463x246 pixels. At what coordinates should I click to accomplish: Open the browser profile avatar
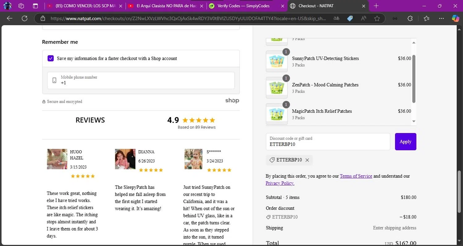pyautogui.click(x=7, y=6)
